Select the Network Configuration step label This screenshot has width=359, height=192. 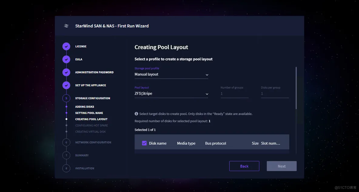[x=93, y=142]
